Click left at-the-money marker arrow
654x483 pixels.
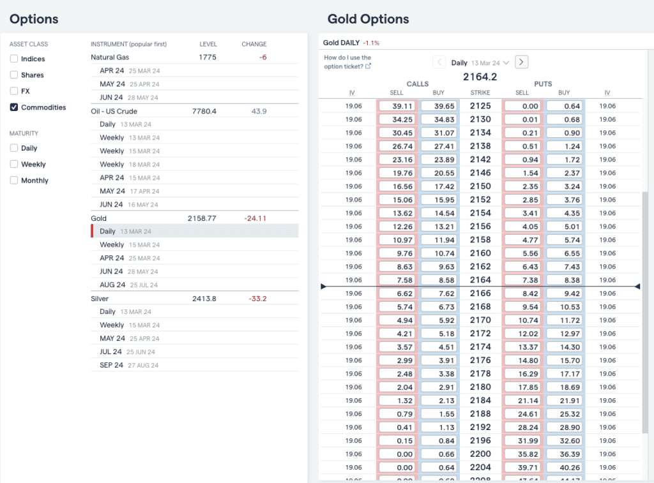[x=323, y=286]
